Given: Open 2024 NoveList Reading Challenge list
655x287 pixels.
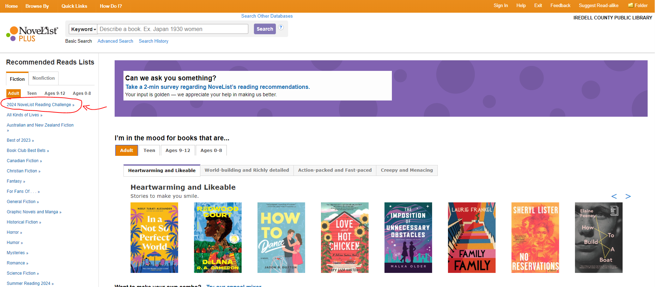Looking at the screenshot, I should (x=41, y=105).
